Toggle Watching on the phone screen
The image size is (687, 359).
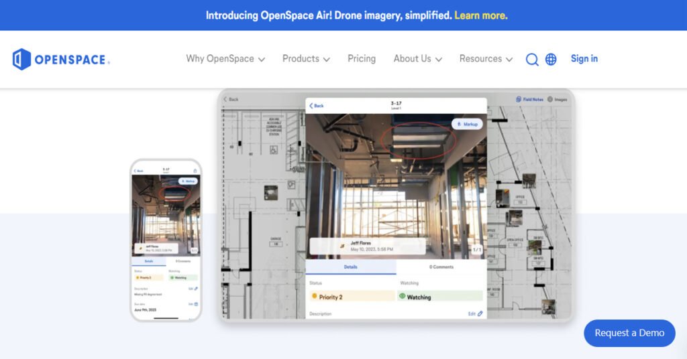(182, 278)
